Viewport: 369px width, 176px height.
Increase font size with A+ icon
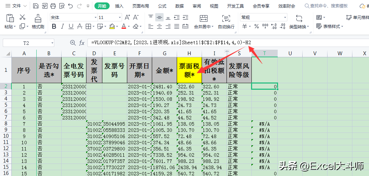(127, 17)
